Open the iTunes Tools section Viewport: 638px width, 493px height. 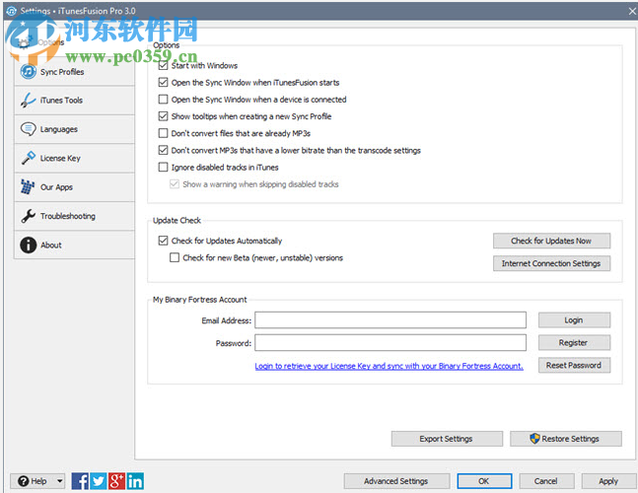[x=74, y=100]
